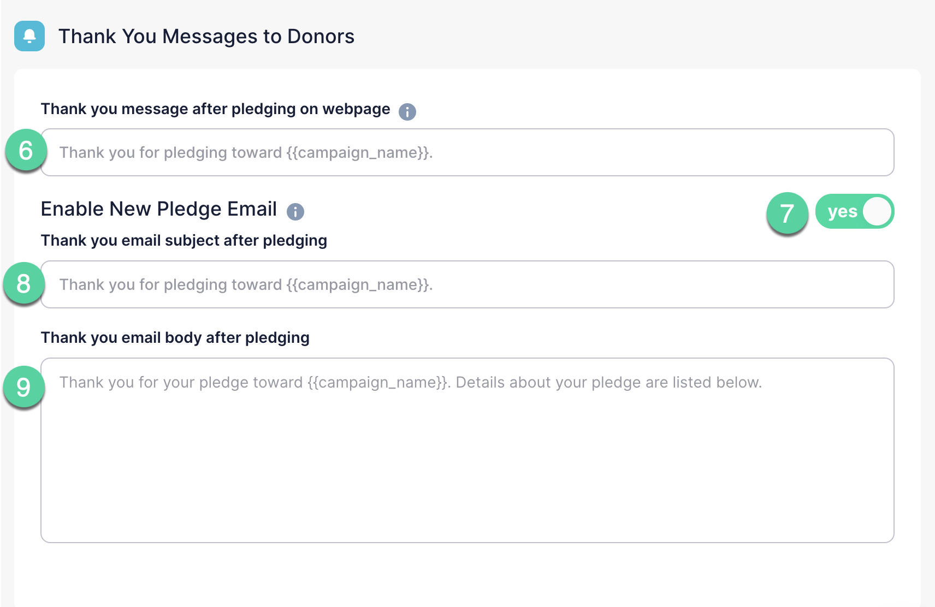Image resolution: width=935 pixels, height=607 pixels.
Task: Toggle Enable New Pledge Email setting
Action: click(x=855, y=211)
